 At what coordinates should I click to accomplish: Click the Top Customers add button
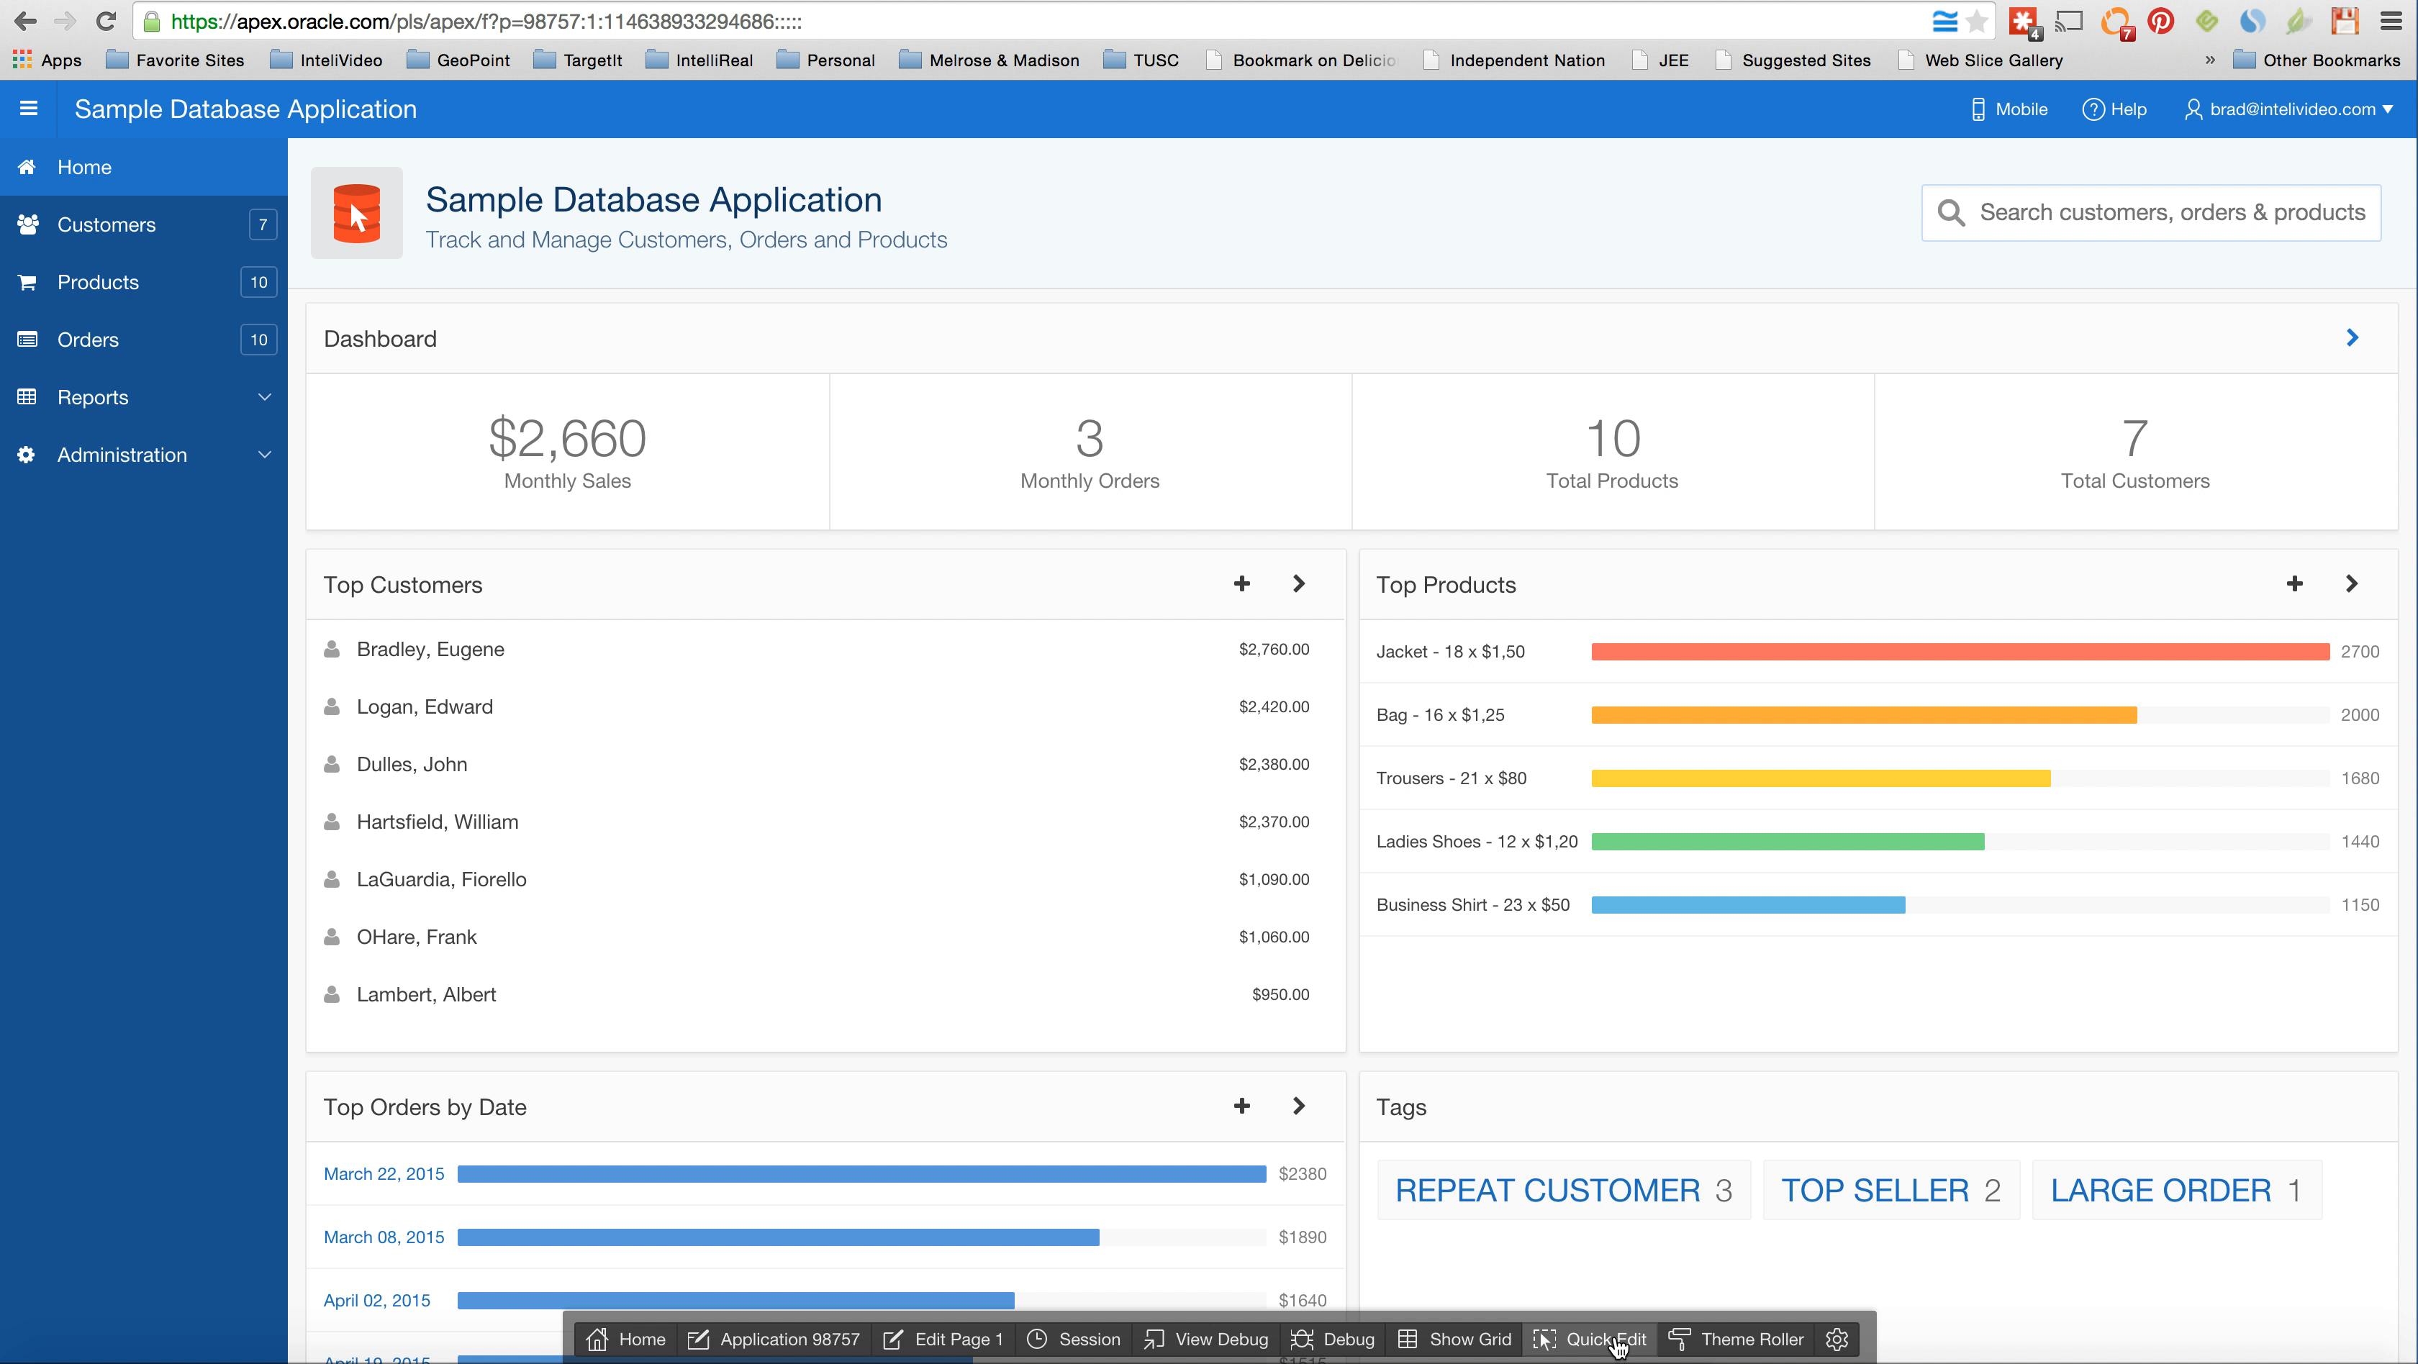[x=1242, y=583]
